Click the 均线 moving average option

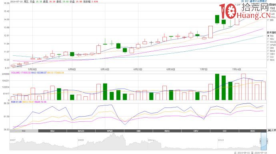point(272,8)
